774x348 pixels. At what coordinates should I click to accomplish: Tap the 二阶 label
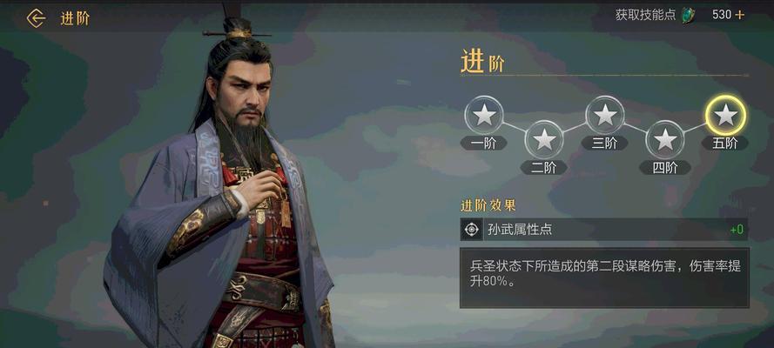(x=543, y=168)
